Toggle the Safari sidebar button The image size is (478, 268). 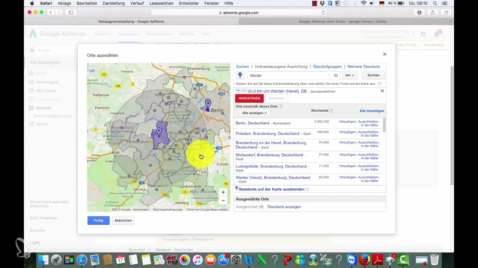coord(71,12)
